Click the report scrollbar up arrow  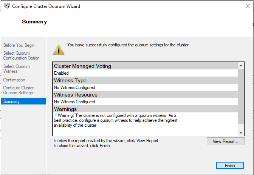(x=241, y=66)
